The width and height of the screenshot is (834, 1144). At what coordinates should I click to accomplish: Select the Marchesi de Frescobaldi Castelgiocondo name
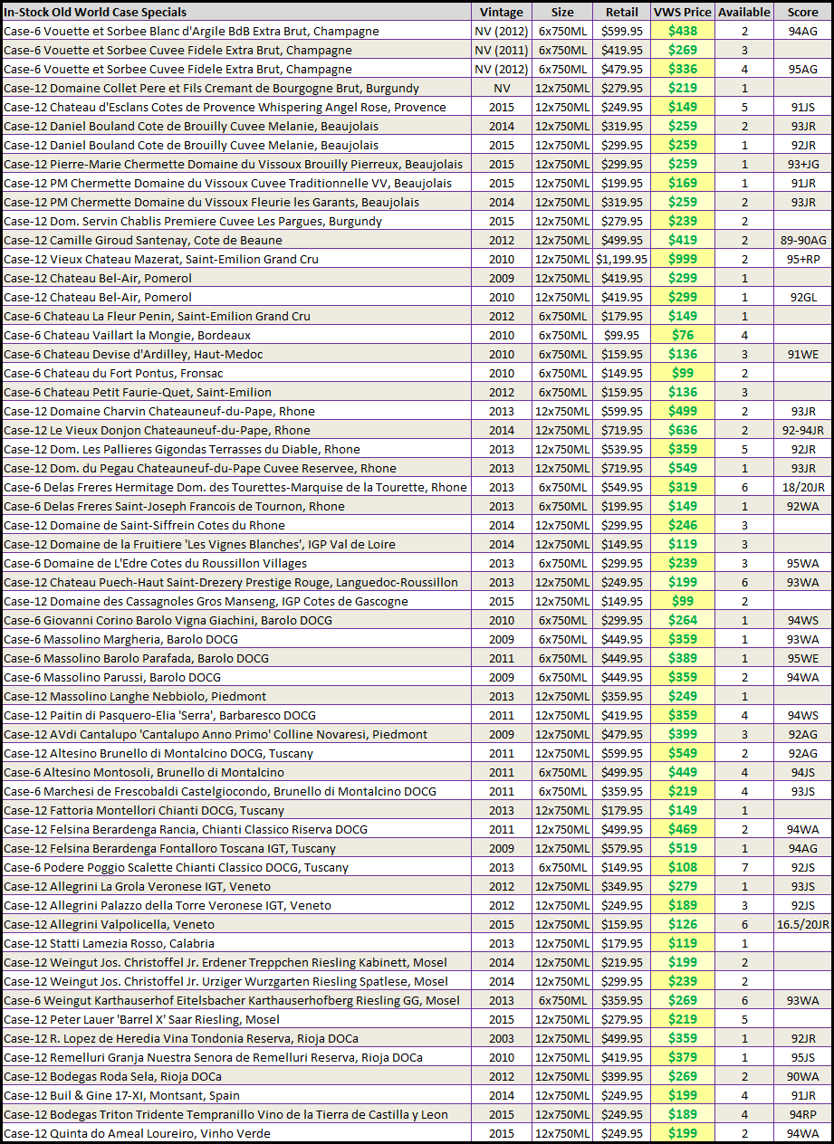[x=220, y=792]
